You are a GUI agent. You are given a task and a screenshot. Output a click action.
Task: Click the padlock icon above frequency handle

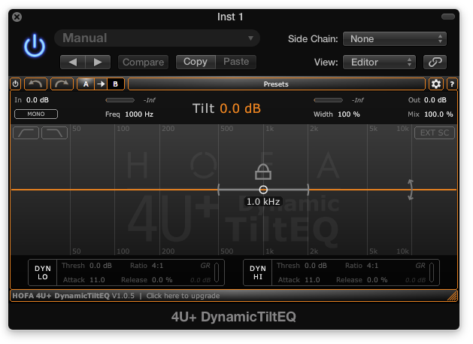click(262, 171)
